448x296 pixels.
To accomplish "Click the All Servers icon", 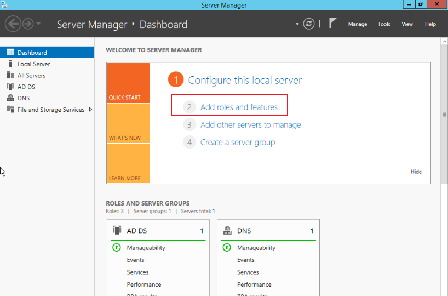I will tap(10, 75).
